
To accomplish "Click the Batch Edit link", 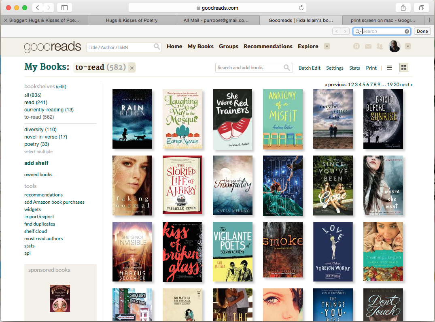I will (x=309, y=68).
